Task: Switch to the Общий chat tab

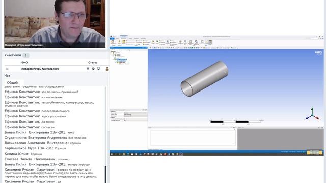Action: click(12, 82)
